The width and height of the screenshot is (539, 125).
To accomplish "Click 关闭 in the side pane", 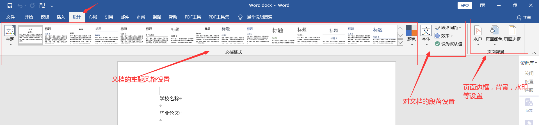I will [x=529, y=73].
